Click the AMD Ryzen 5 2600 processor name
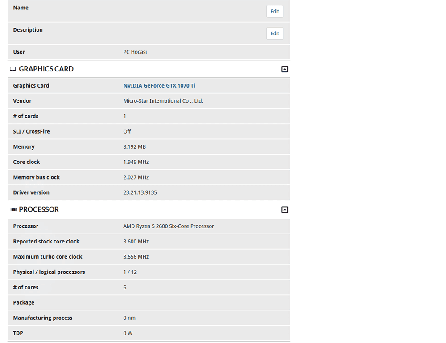Viewport: 446px width, 343px height. [x=169, y=226]
